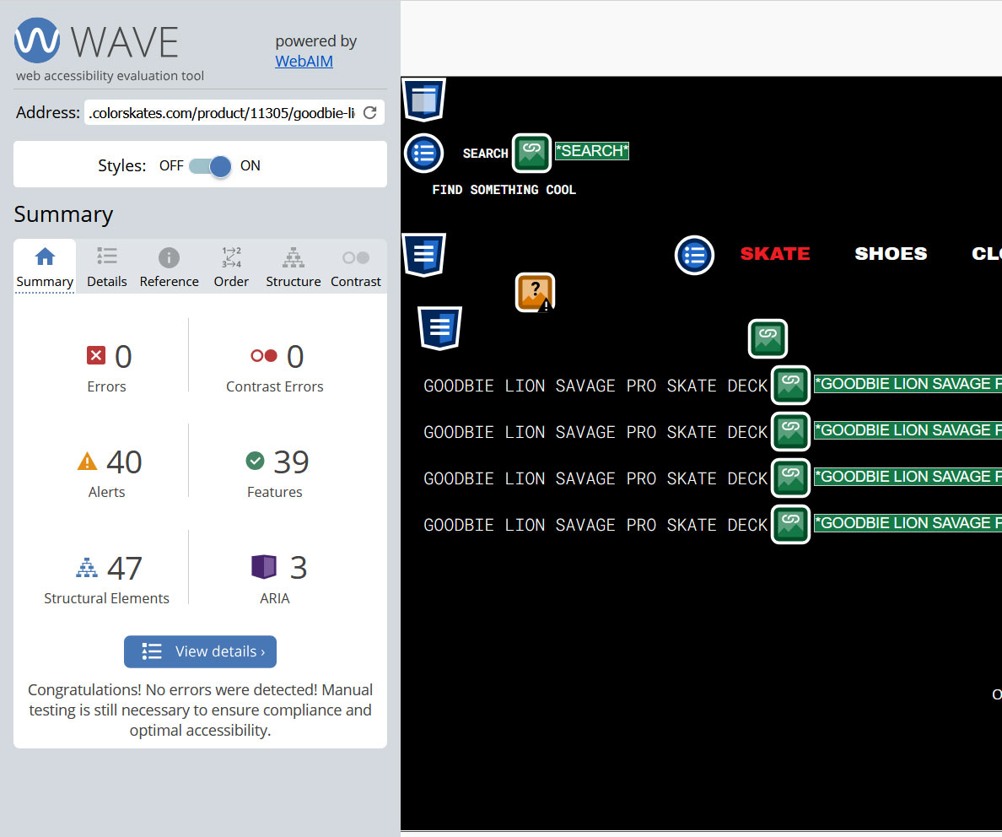This screenshot has height=837, width=1002.
Task: Click the topmost structural header icon on page
Action: tap(423, 100)
